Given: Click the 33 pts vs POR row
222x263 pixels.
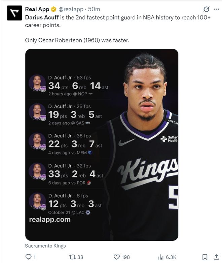Looking at the screenshot, I should (66, 174).
